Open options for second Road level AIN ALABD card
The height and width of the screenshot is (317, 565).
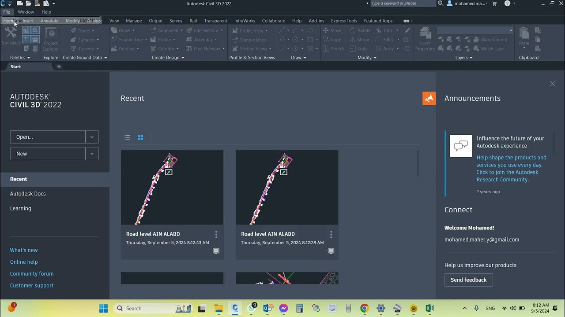point(331,234)
